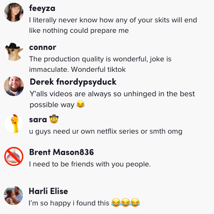Click sara's rubber chicken avatar
This screenshot has height=214, width=214.
[x=14, y=124]
